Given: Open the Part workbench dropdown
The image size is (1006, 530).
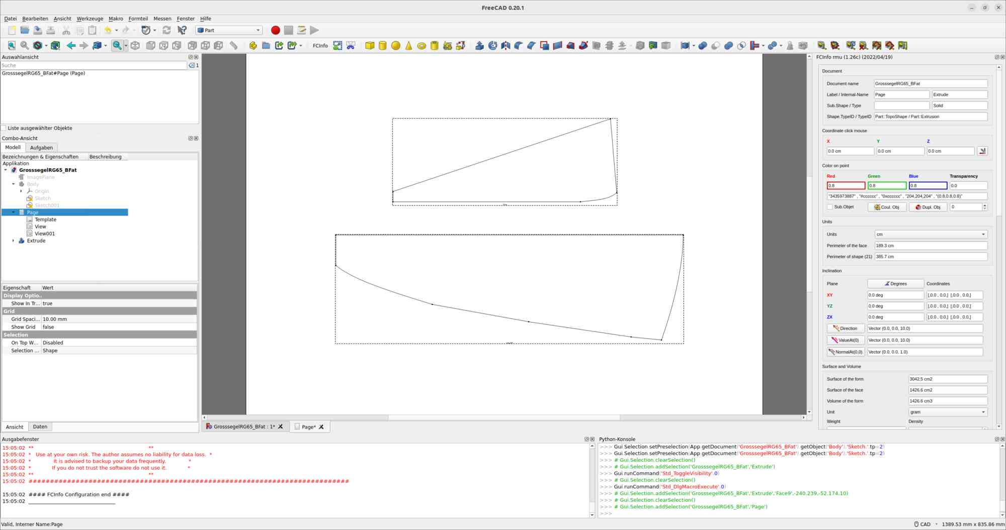Looking at the screenshot, I should click(229, 30).
